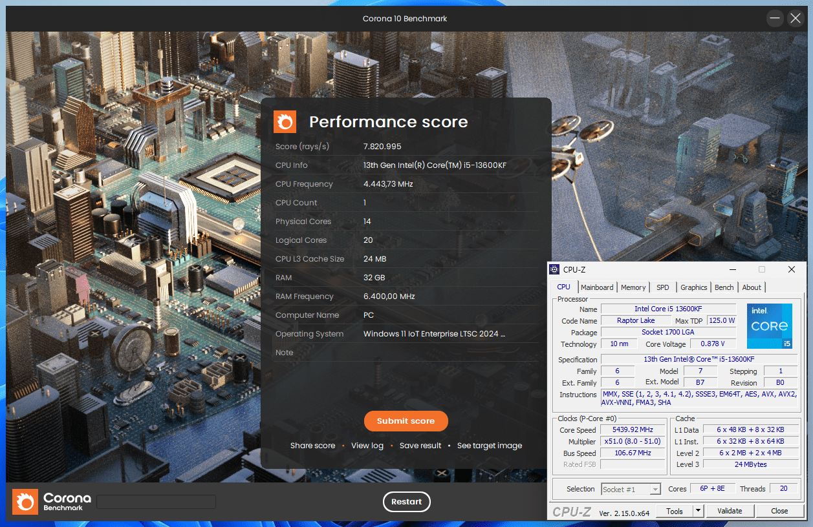Screen dimensions: 813x527
Task: Click the Operating System value Windows 11 IoT
Action: click(434, 334)
